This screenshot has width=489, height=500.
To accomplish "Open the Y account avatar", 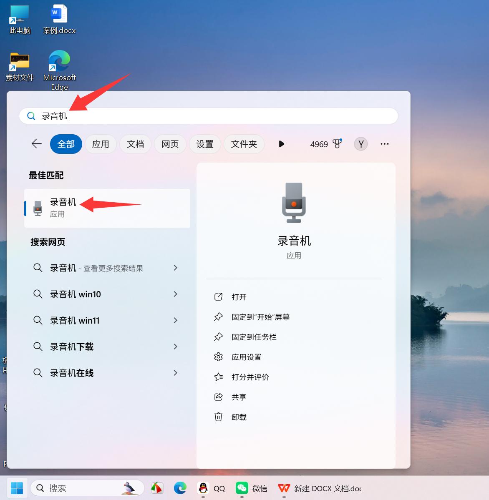I will tap(361, 144).
